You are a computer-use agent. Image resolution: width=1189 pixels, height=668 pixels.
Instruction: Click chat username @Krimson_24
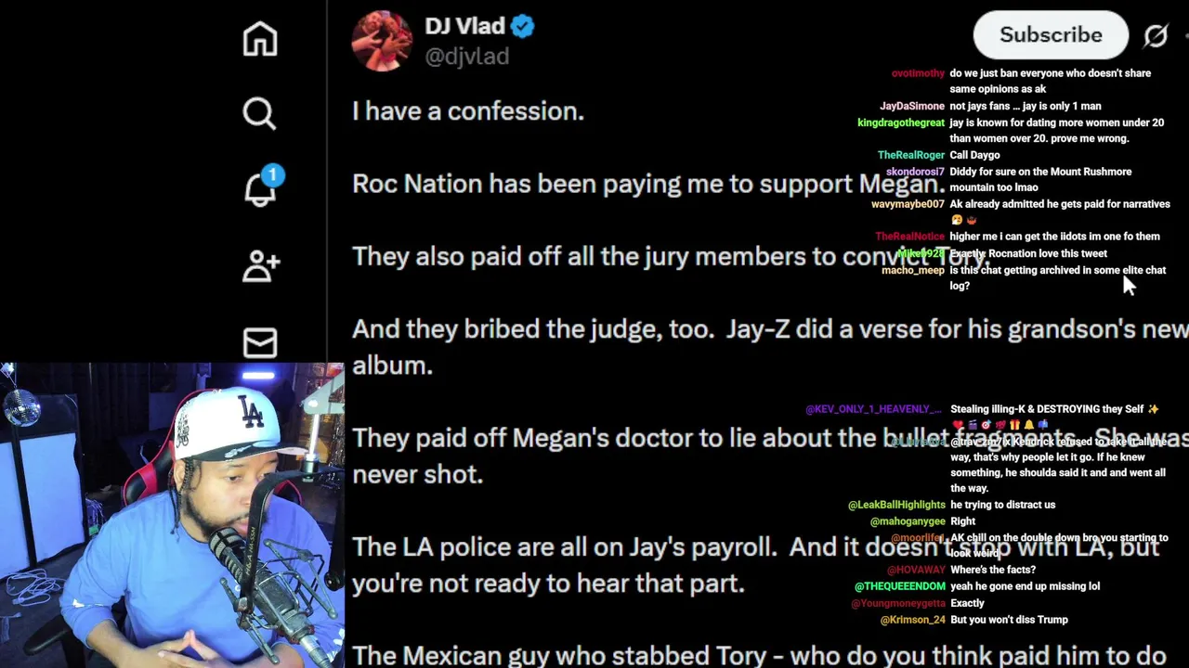pos(912,620)
